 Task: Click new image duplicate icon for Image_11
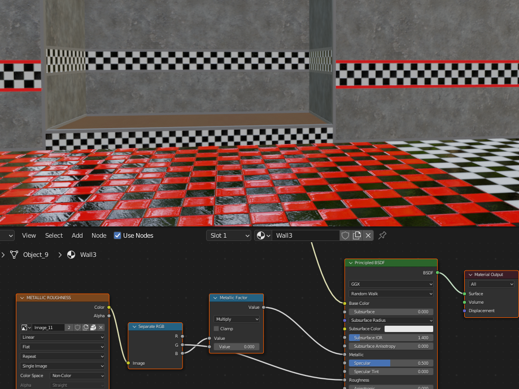coord(85,327)
